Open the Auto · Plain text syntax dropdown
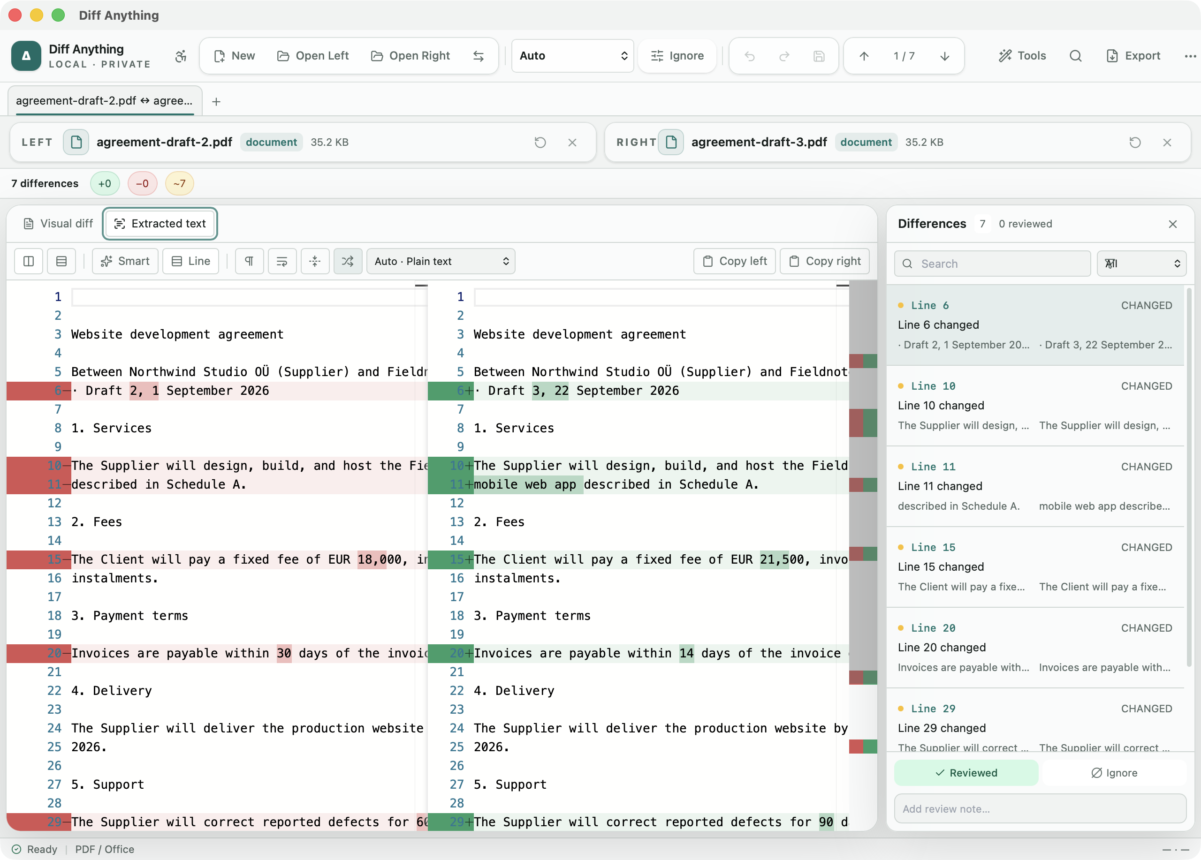This screenshot has height=860, width=1201. [x=441, y=261]
